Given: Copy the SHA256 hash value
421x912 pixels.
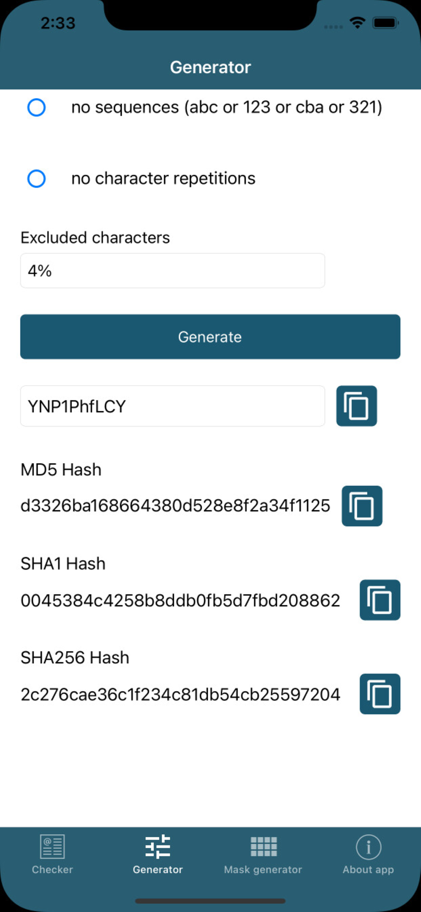Looking at the screenshot, I should tap(380, 694).
